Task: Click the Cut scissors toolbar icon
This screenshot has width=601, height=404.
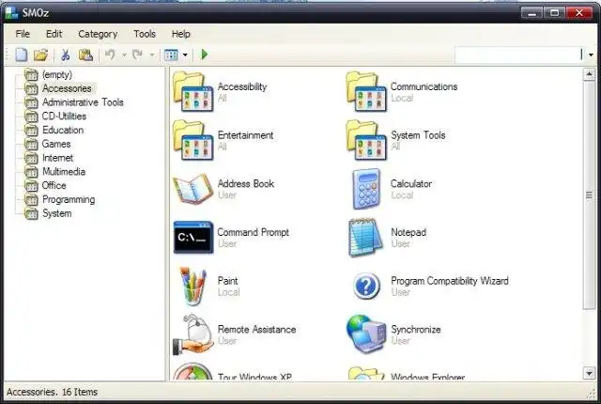Action: 66,54
